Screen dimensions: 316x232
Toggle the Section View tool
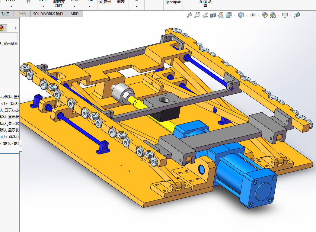pos(213,15)
